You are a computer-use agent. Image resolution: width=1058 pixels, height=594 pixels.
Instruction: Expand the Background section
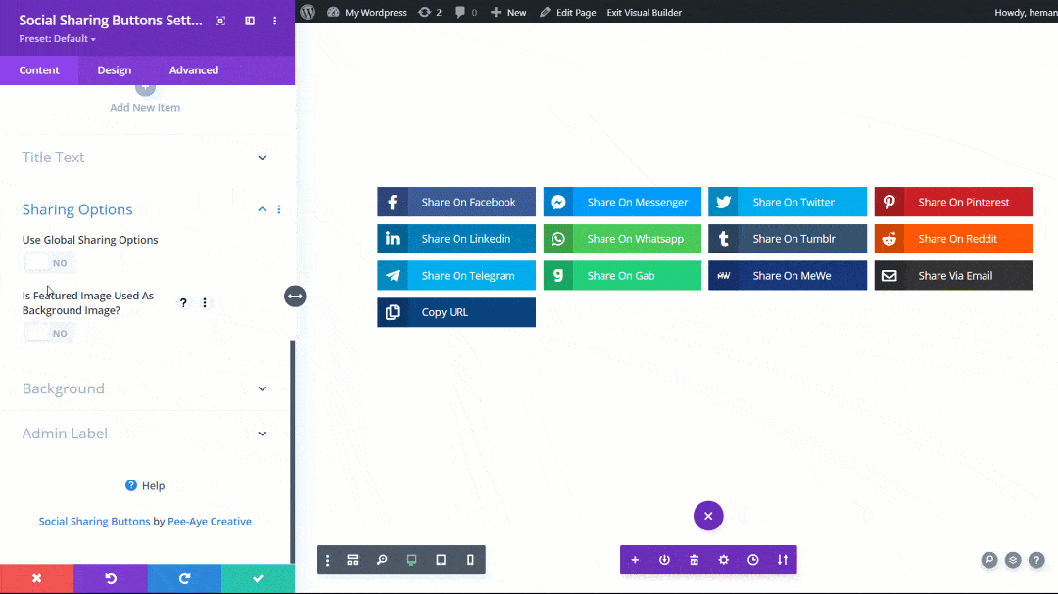pos(144,389)
